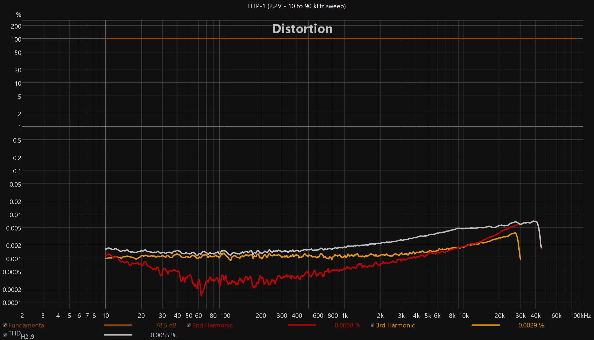This screenshot has height=340, width=594.
Task: Click the 200 label on Y axis
Action: 16,26
